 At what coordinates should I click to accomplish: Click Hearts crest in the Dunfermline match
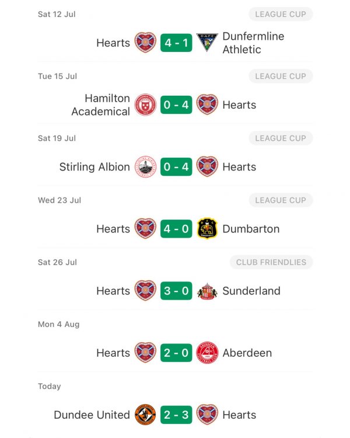pyautogui.click(x=145, y=43)
